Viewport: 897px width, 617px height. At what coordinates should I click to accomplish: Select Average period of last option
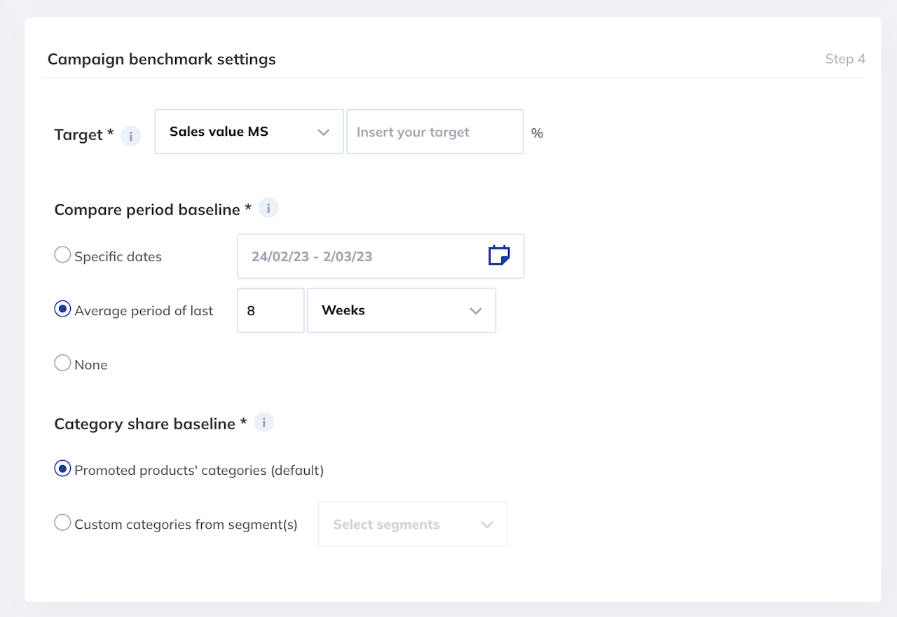click(x=63, y=309)
